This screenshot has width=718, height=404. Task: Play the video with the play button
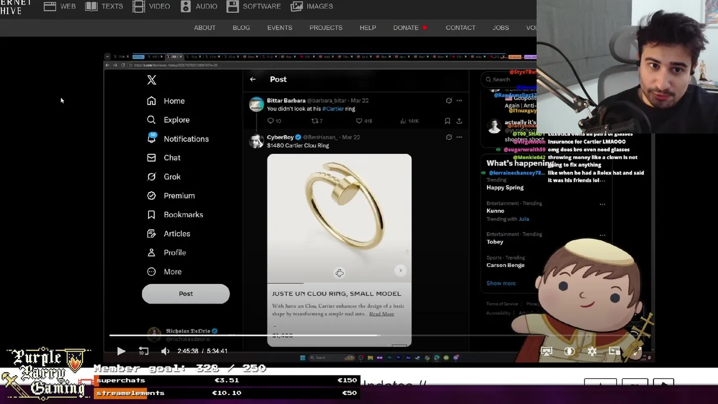(121, 351)
